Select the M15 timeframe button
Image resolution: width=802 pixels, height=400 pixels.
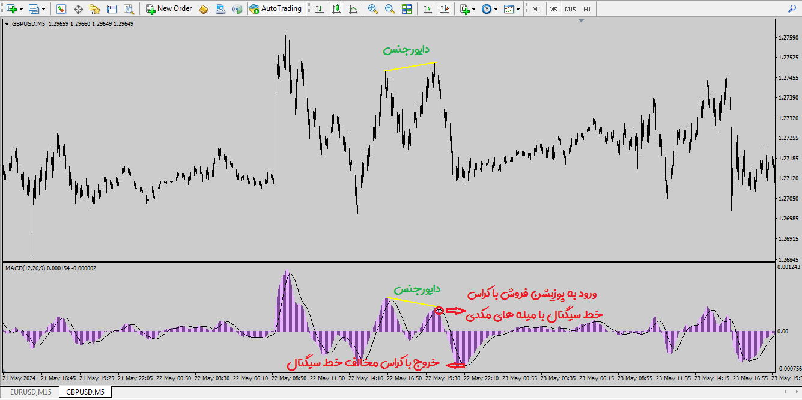(x=570, y=10)
